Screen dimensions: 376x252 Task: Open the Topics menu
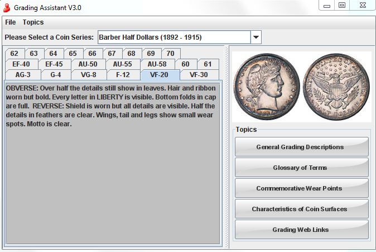click(33, 22)
